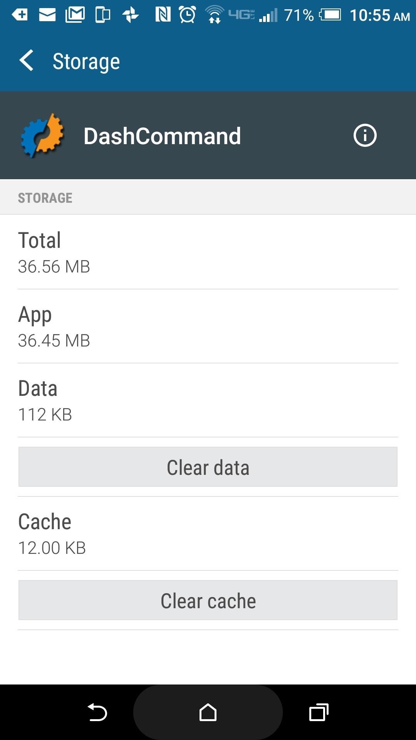Clear data for DashCommand

click(208, 467)
